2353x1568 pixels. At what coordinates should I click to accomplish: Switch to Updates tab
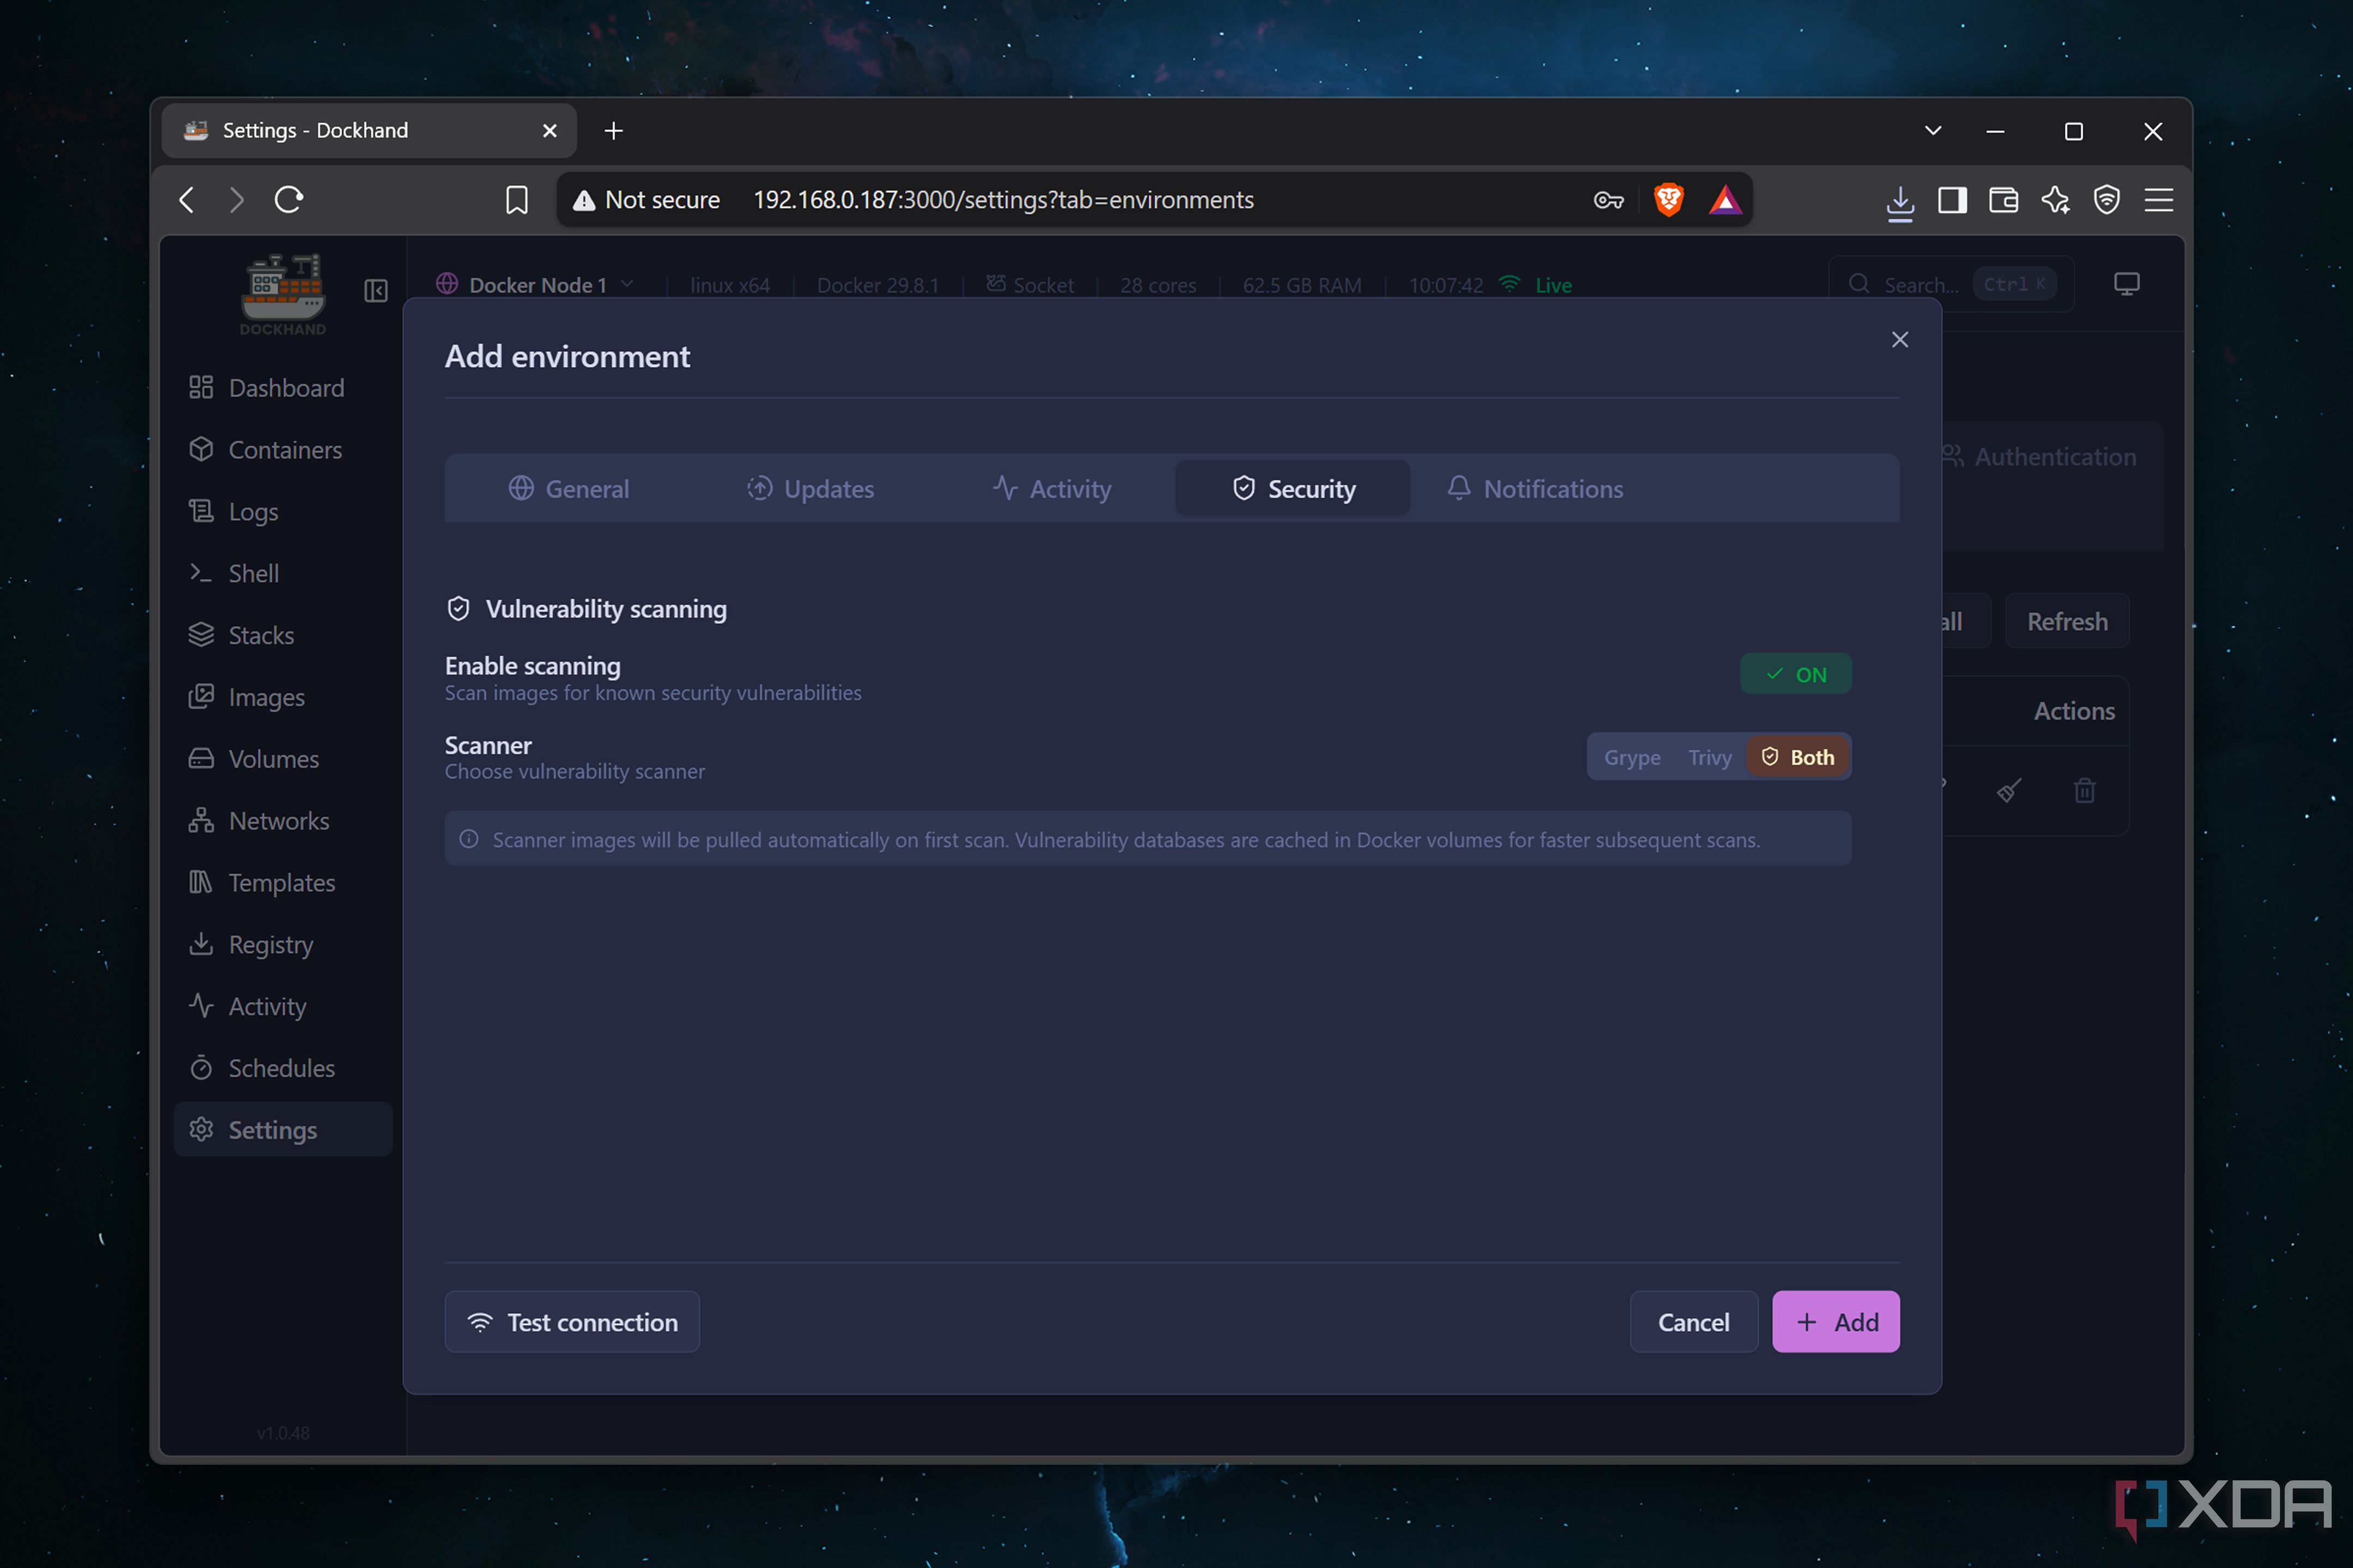coord(809,489)
